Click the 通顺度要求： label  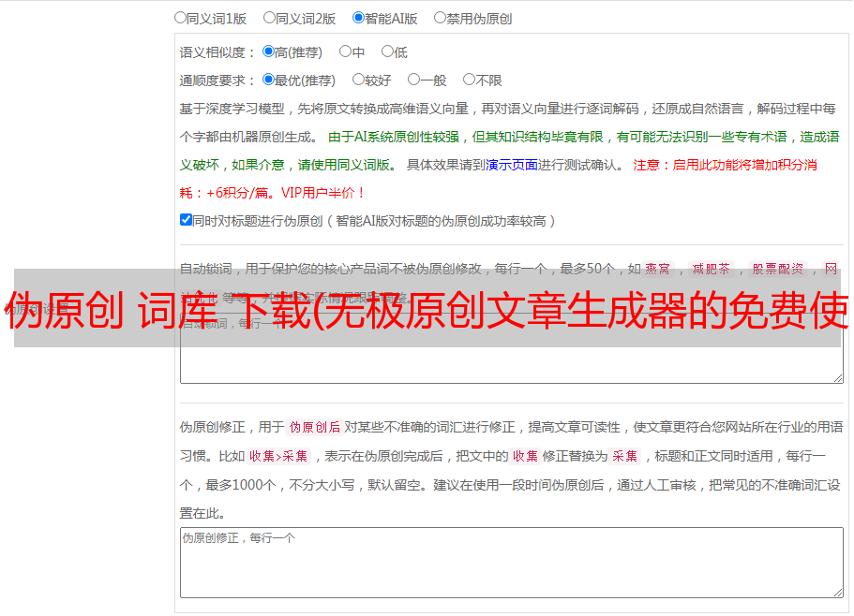pos(217,81)
